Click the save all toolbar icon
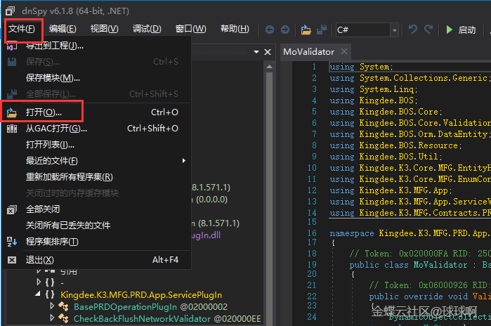491x326 pixels. 322,30
